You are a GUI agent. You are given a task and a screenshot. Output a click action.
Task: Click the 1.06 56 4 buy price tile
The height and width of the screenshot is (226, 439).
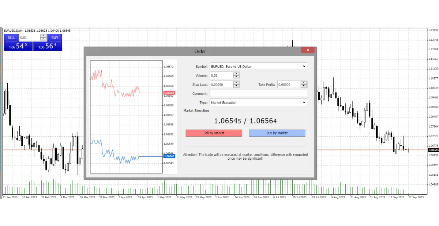pos(48,46)
